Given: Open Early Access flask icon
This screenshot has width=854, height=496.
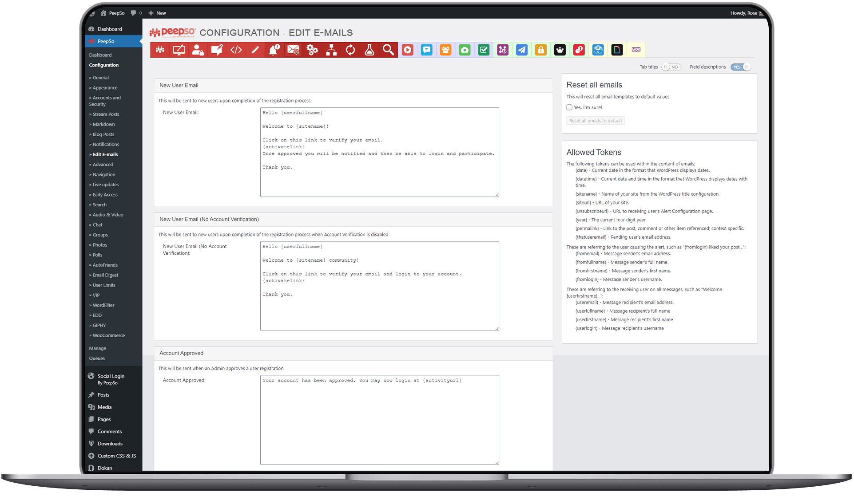Looking at the screenshot, I should click(369, 50).
